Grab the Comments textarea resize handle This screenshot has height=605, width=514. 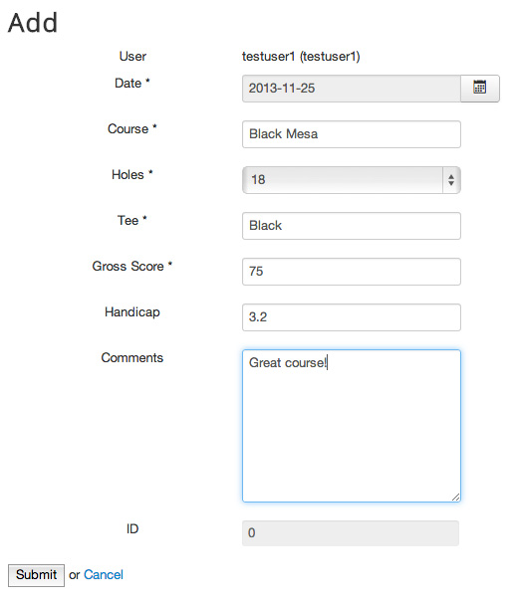455,497
